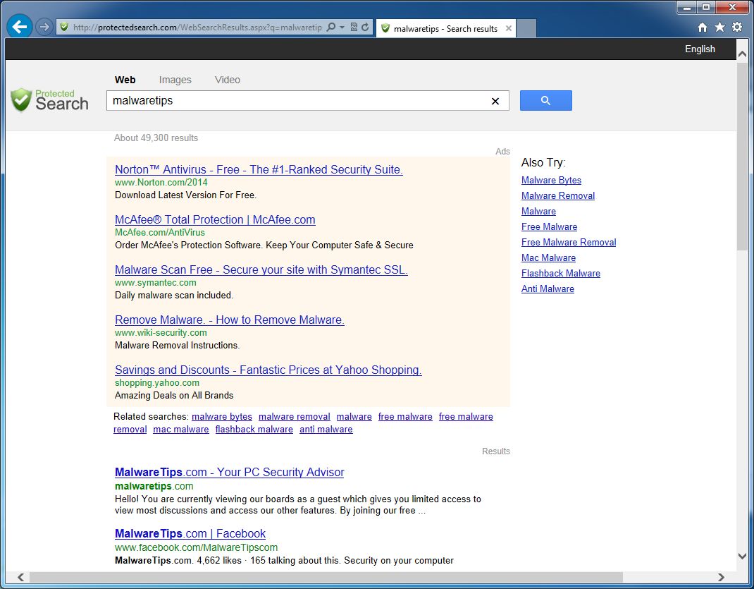This screenshot has width=754, height=589.
Task: Click the horizontal scrollbar thumb
Action: click(326, 577)
